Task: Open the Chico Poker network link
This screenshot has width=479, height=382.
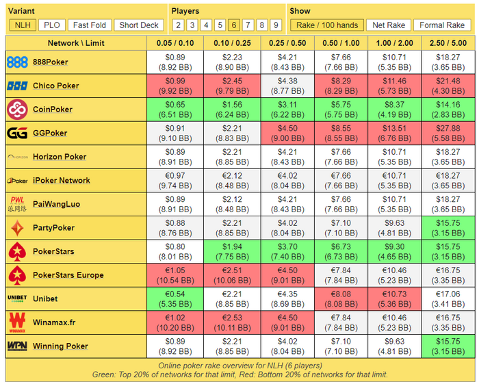Action: (56, 86)
